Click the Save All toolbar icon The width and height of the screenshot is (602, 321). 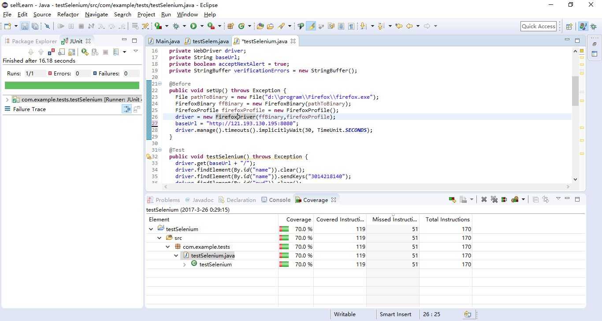(35, 26)
